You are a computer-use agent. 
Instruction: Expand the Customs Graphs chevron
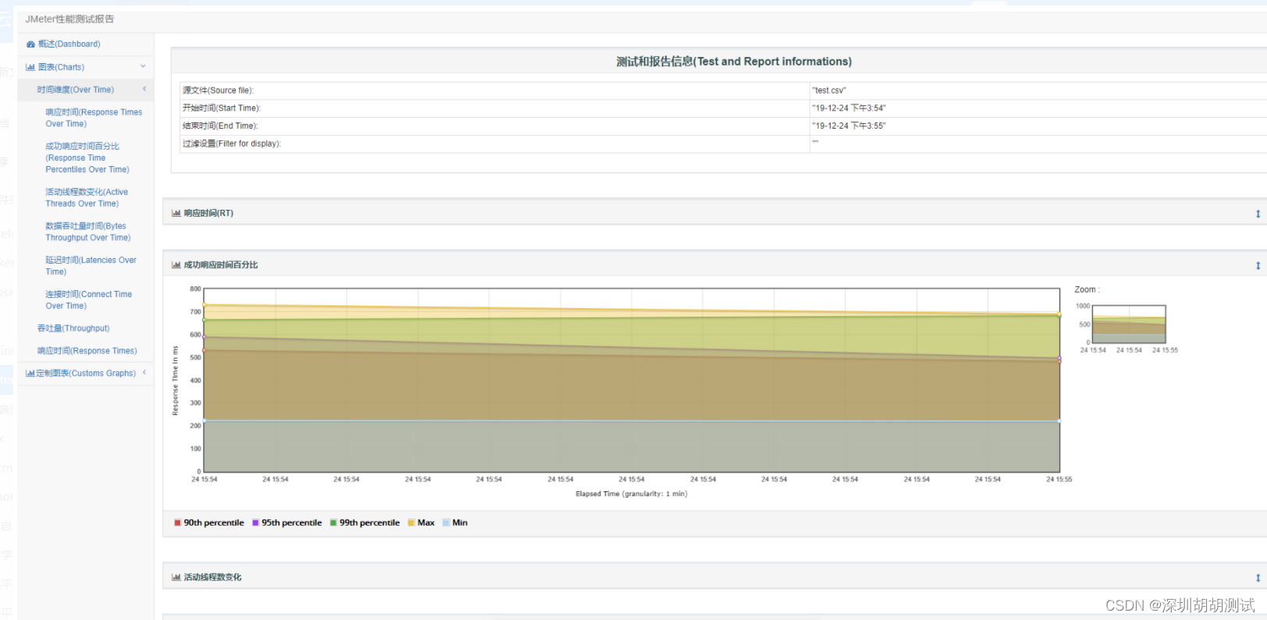[x=144, y=373]
